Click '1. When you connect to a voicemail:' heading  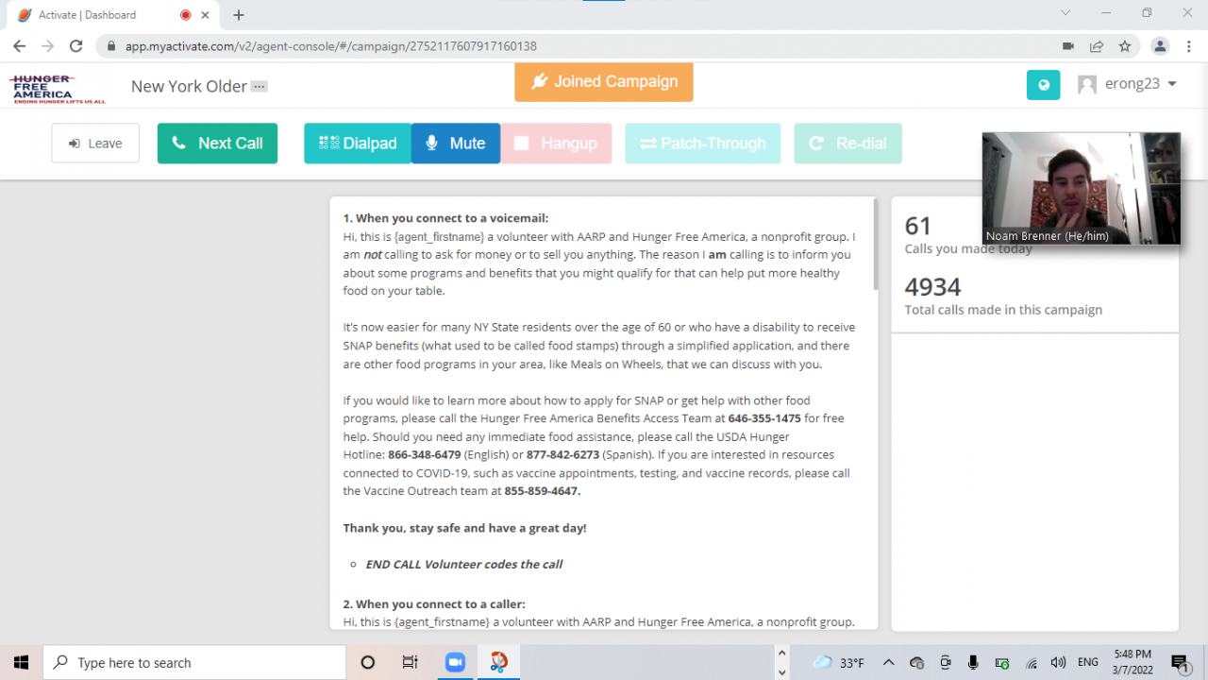pos(445,218)
